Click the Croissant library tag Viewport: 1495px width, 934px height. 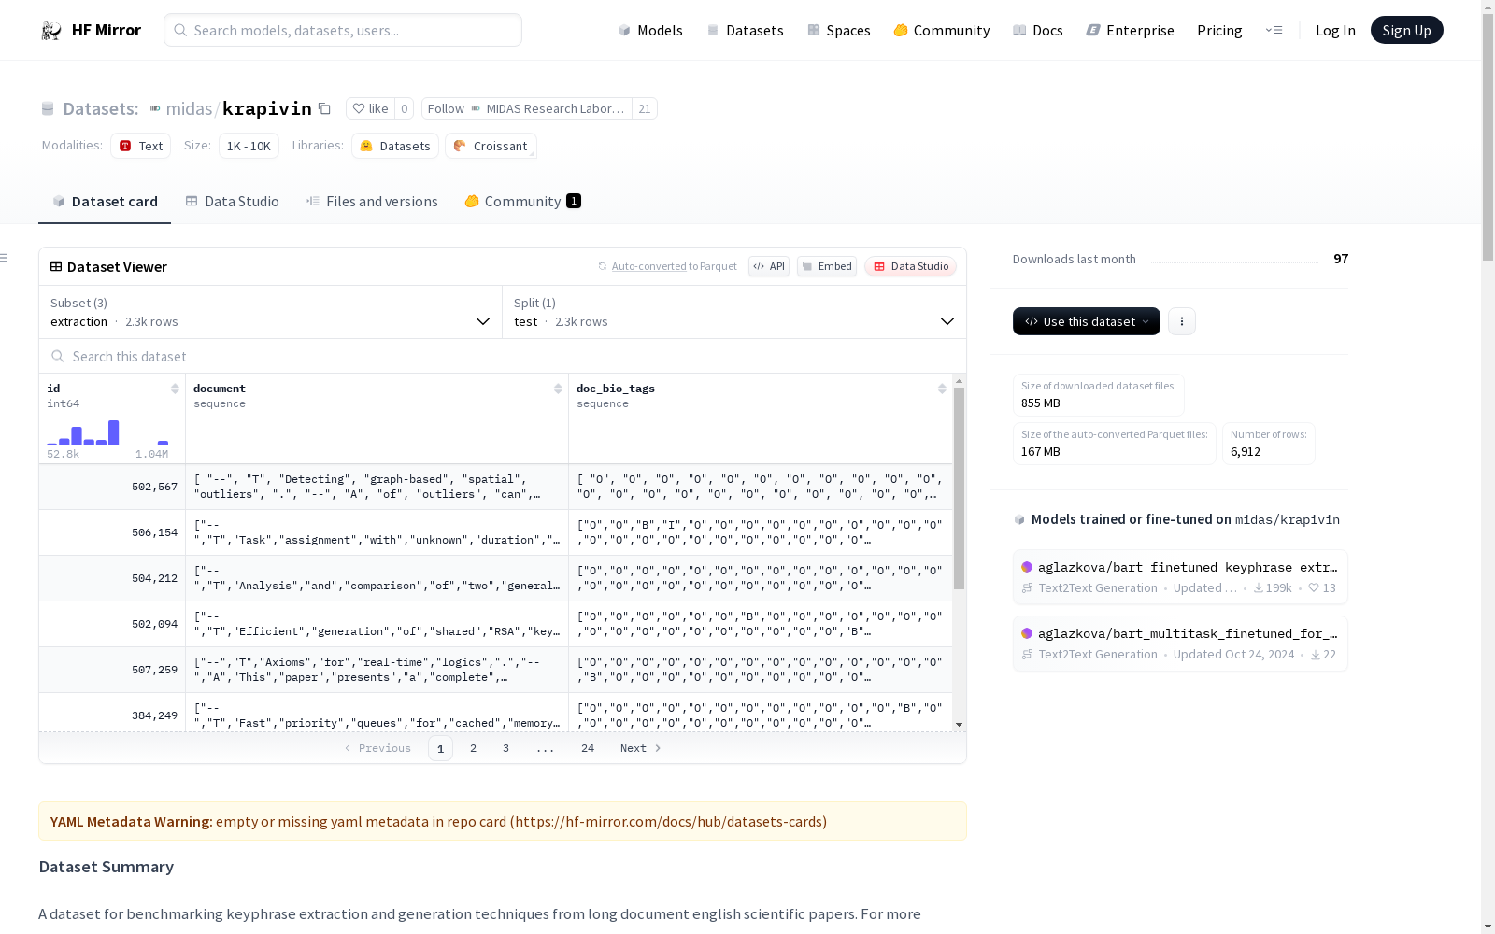click(491, 146)
